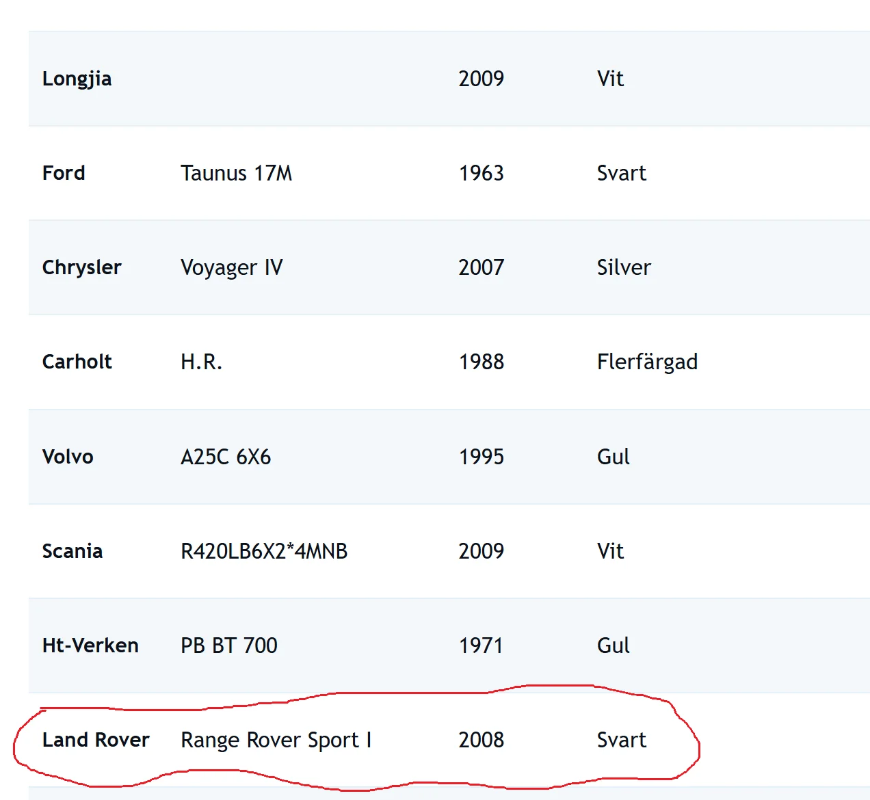870x800 pixels.
Task: Click the Longjia brand cell
Action: pos(77,79)
